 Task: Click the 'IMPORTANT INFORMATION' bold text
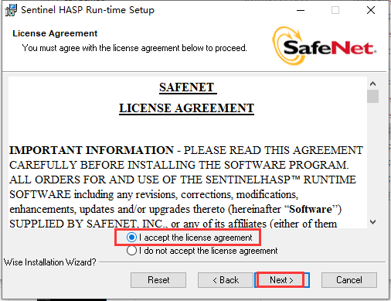(x=91, y=150)
